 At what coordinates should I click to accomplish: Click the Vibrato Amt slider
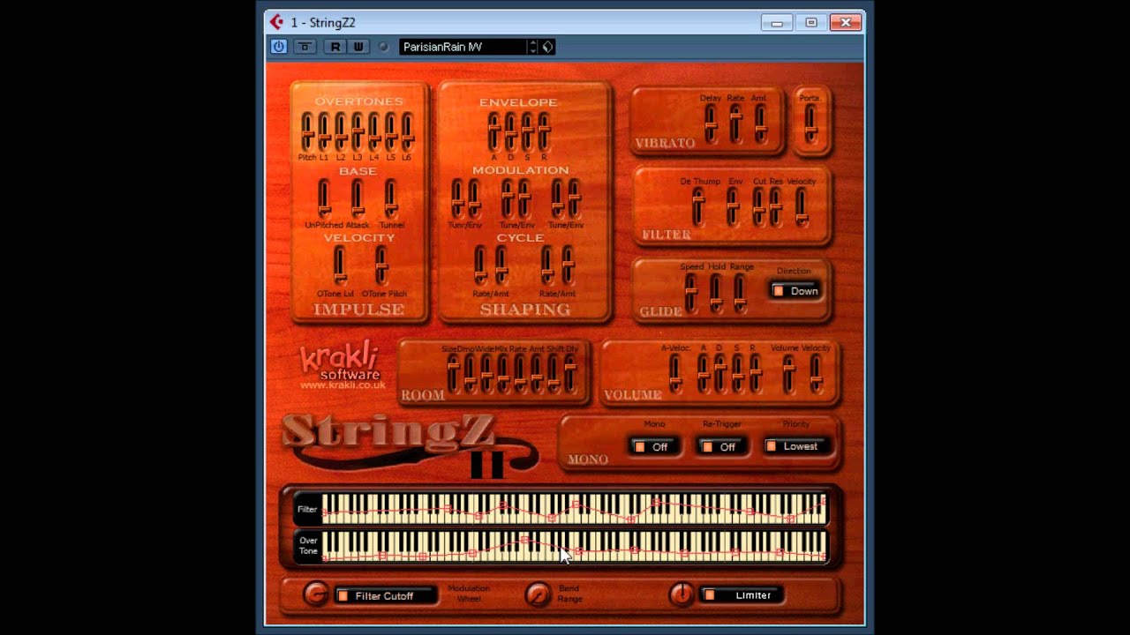click(x=760, y=124)
